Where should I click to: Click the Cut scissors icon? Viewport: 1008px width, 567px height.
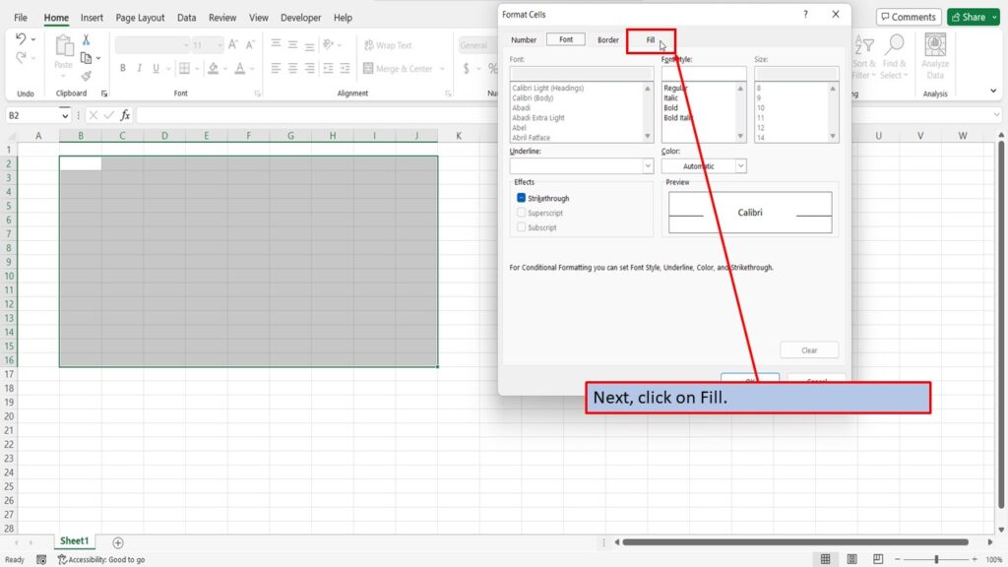point(86,39)
